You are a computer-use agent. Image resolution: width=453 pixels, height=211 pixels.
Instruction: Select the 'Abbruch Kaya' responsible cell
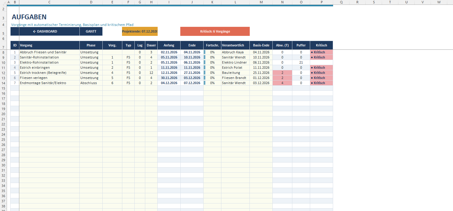(235, 52)
